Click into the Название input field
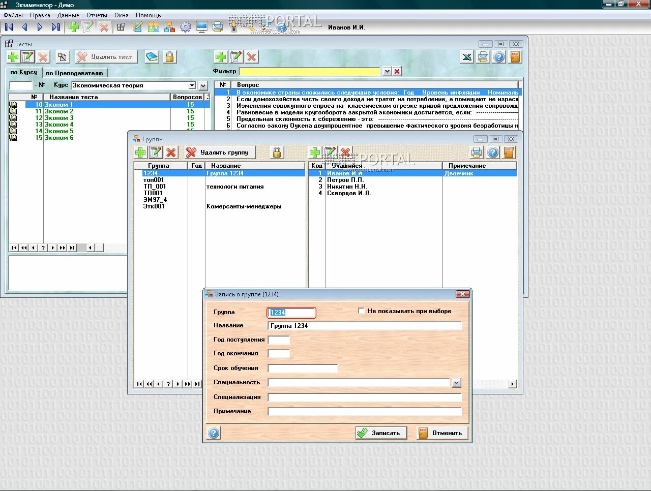 pyautogui.click(x=364, y=326)
